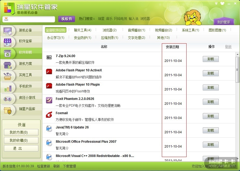Click hot search term 音乐
Viewport: 240px width, 171px height.
point(109,19)
